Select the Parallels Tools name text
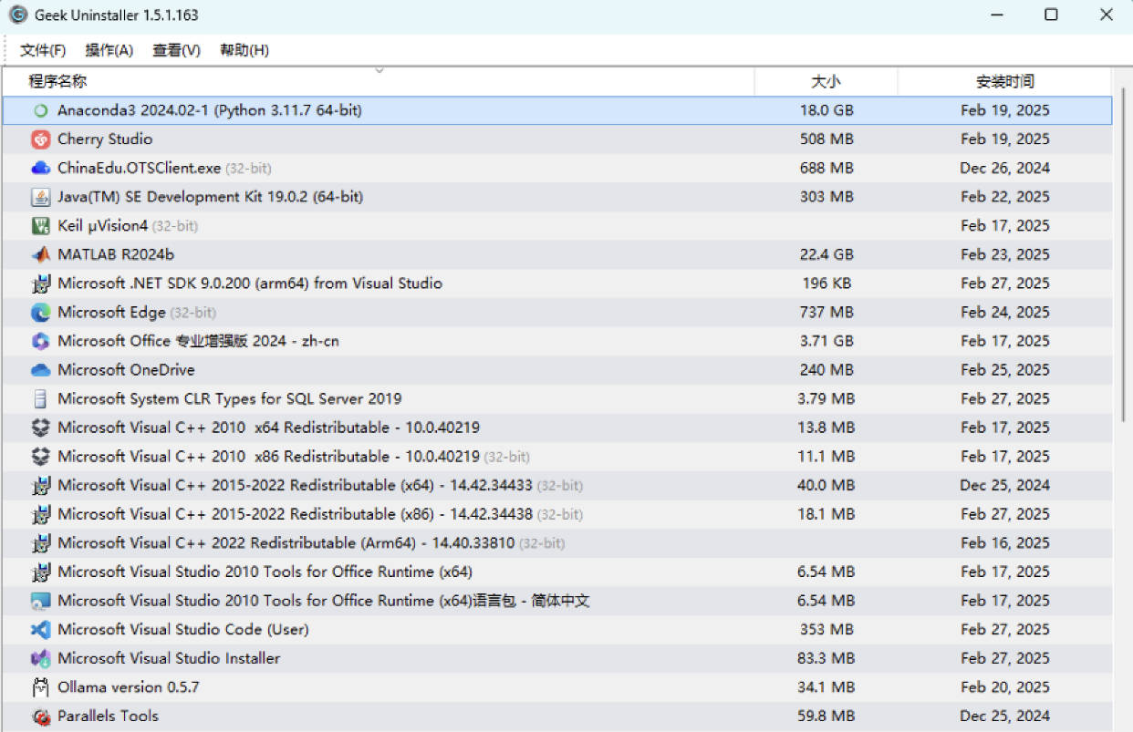This screenshot has width=1133, height=732. pos(108,717)
